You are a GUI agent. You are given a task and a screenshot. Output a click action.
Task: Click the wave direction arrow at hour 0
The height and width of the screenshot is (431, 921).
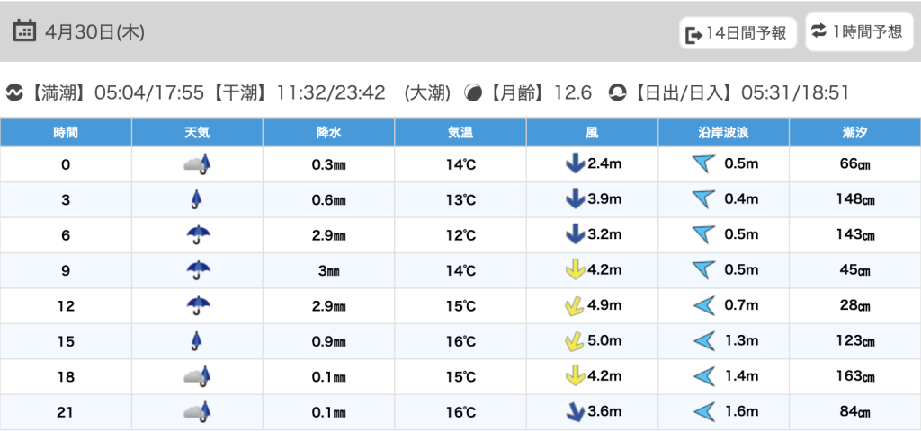pyautogui.click(x=703, y=163)
